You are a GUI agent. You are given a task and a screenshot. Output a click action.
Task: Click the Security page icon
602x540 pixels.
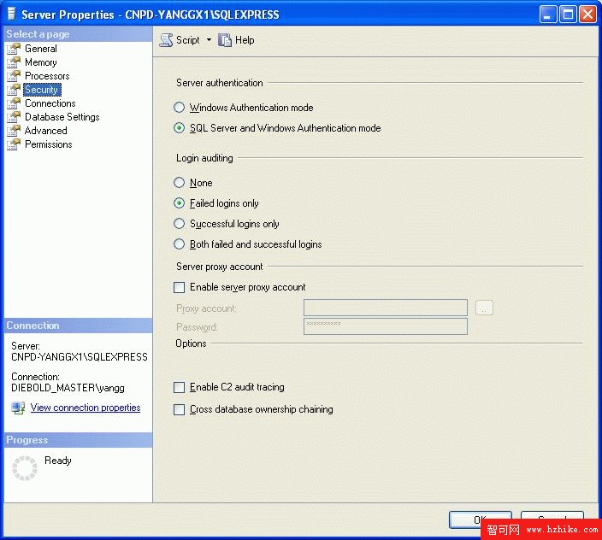(x=14, y=90)
